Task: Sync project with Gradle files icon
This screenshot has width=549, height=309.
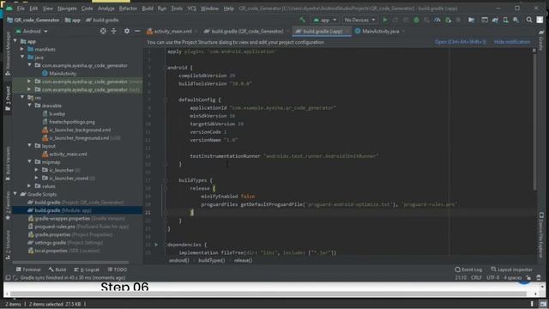Action: (x=495, y=20)
